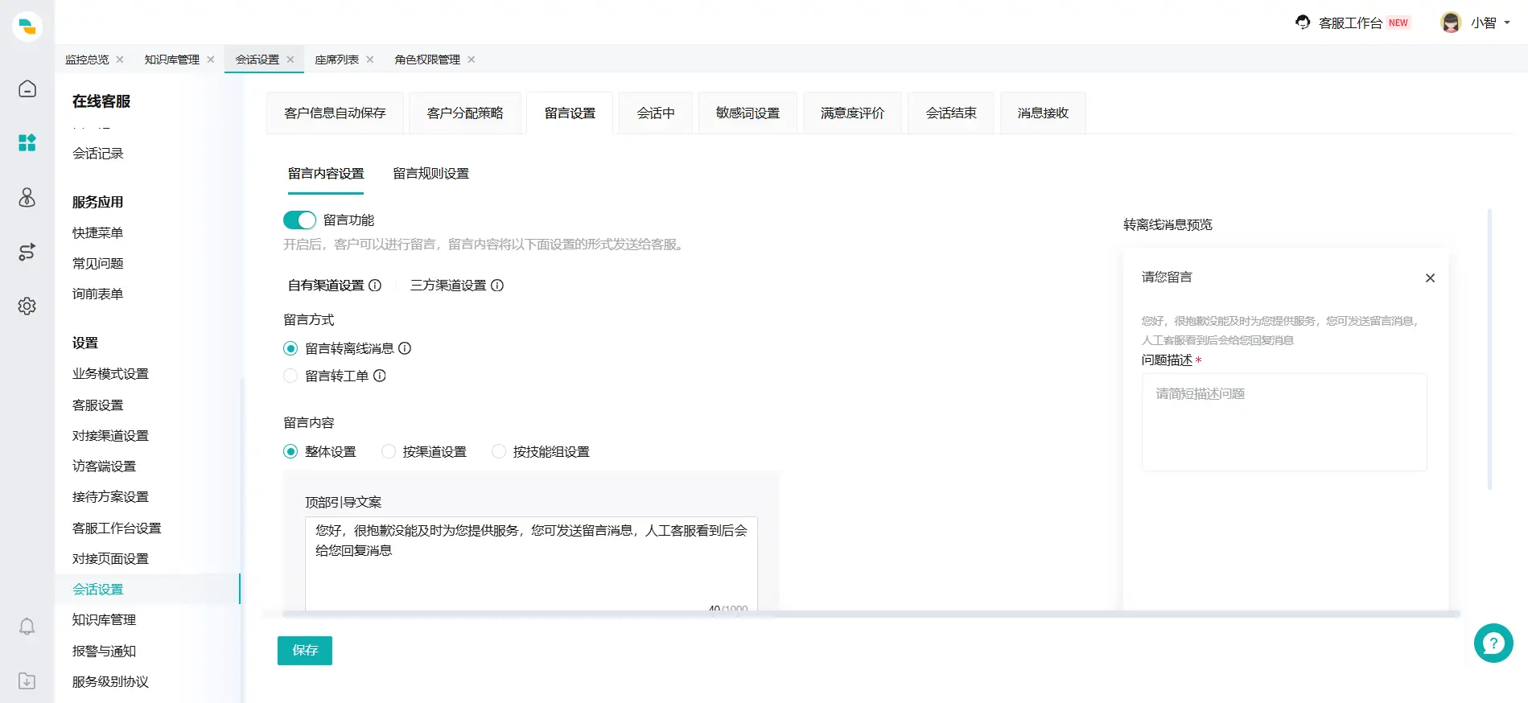Open 常见问题 in sidebar menu
This screenshot has width=1528, height=703.
pos(98,264)
